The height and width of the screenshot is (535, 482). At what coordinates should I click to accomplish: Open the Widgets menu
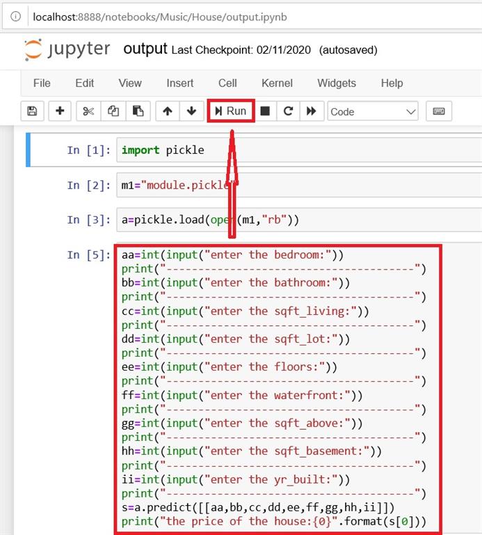pos(337,84)
